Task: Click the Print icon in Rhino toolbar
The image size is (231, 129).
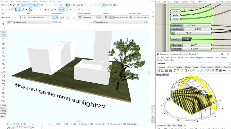Action: click(170, 71)
